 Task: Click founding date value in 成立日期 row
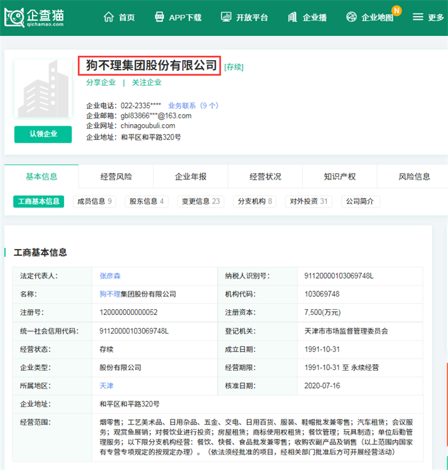322,349
